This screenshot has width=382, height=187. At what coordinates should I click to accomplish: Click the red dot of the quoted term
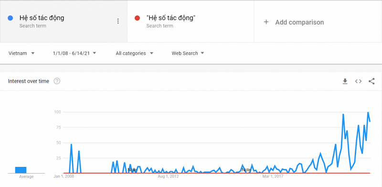(137, 18)
